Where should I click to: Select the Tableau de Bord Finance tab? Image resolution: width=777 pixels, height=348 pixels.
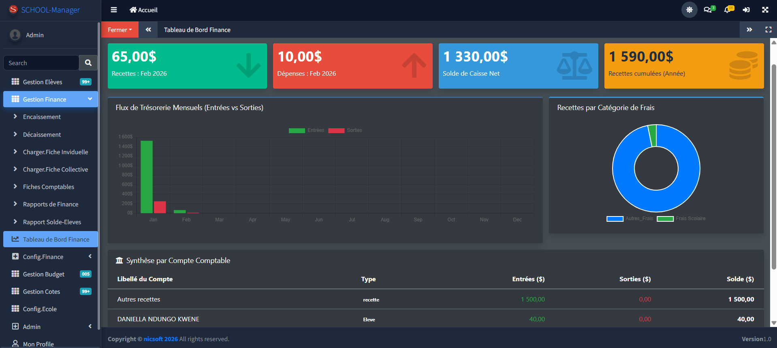[197, 30]
